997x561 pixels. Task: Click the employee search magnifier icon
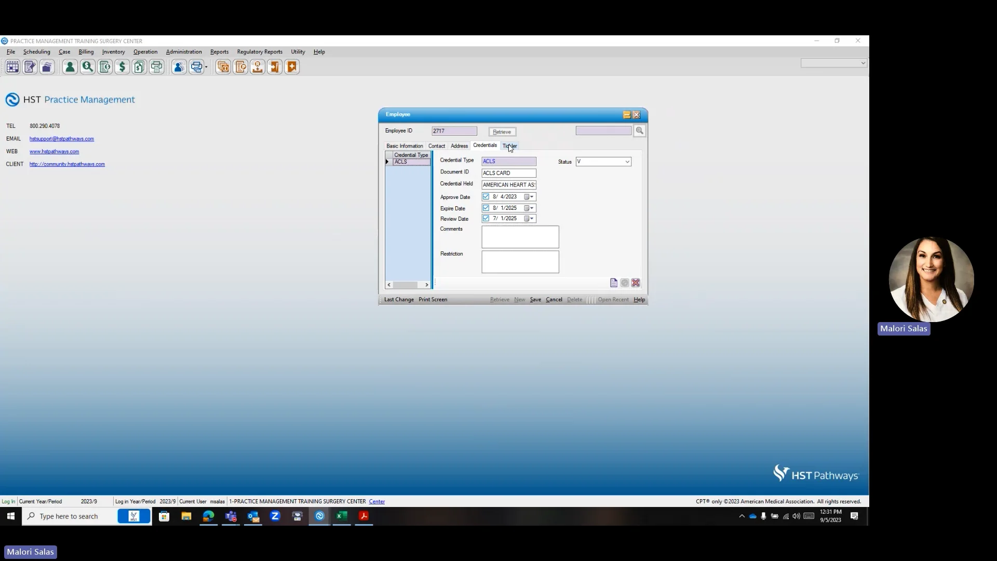click(x=639, y=131)
